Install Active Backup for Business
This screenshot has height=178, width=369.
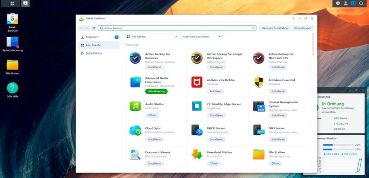pyautogui.click(x=155, y=67)
